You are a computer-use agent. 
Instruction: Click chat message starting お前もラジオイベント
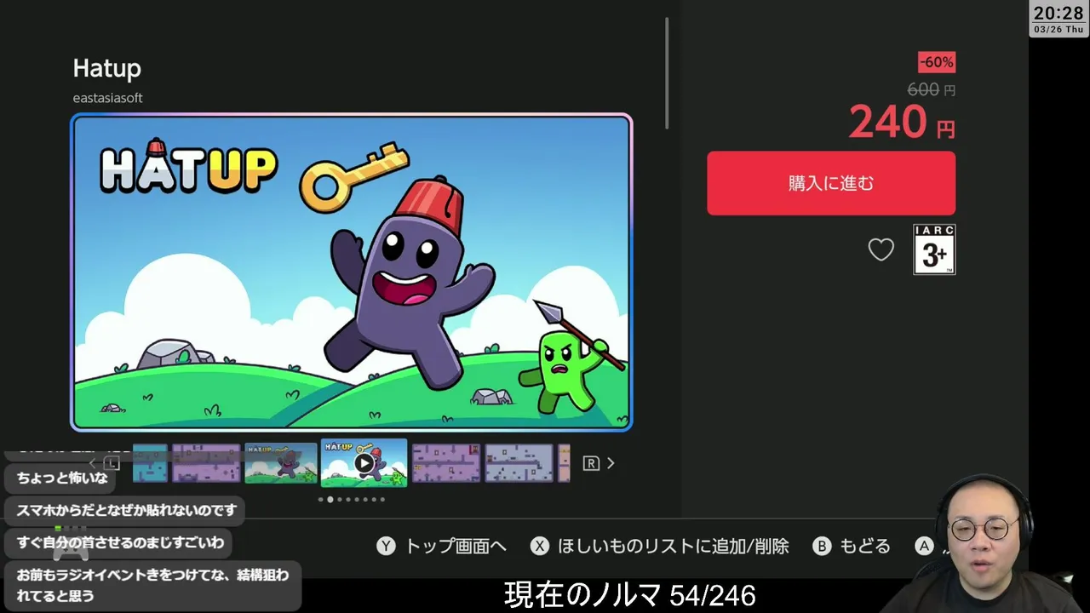pos(153,586)
